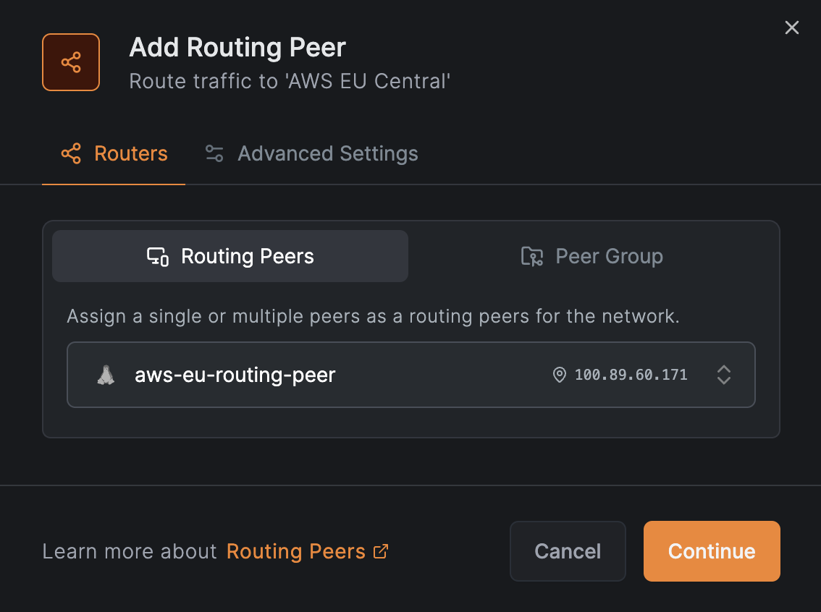
Task: Close the Add Routing Peer dialog
Action: pos(792,27)
